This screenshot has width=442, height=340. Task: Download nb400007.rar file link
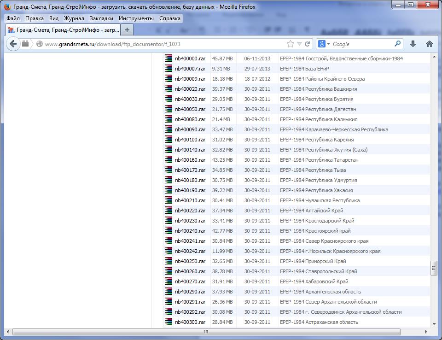pyautogui.click(x=190, y=69)
